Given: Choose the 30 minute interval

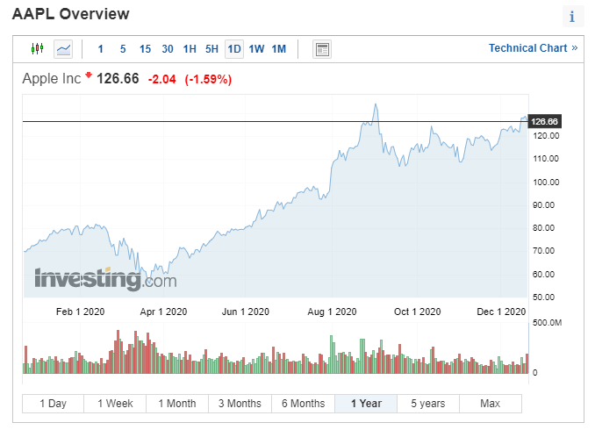Looking at the screenshot, I should pyautogui.click(x=168, y=48).
